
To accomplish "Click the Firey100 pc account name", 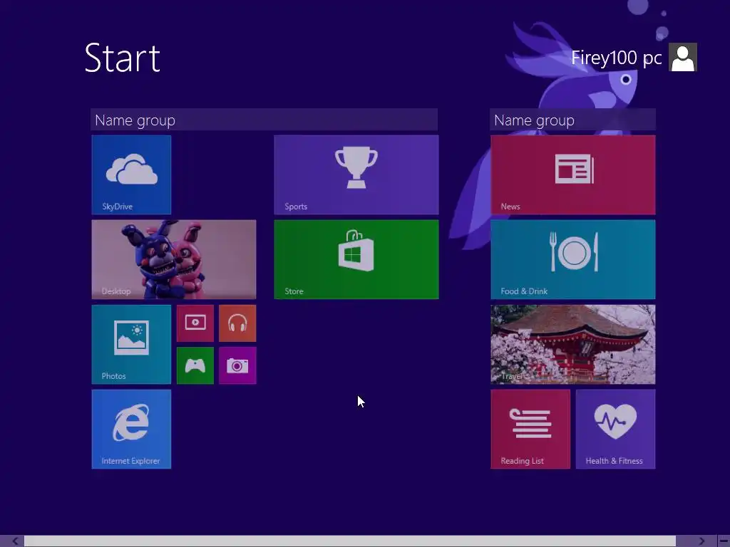I will point(616,58).
